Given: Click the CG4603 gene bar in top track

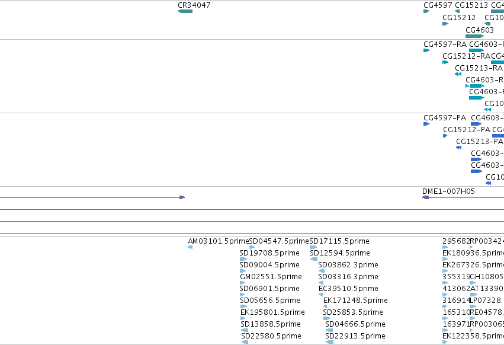Looking at the screenshot, I should click(x=475, y=36).
